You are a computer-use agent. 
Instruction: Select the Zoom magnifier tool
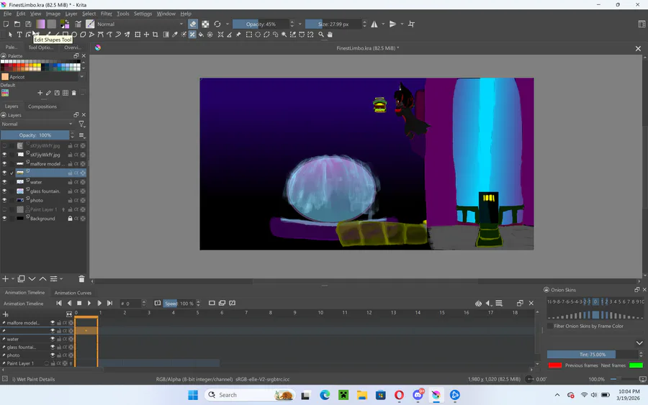pos(321,35)
